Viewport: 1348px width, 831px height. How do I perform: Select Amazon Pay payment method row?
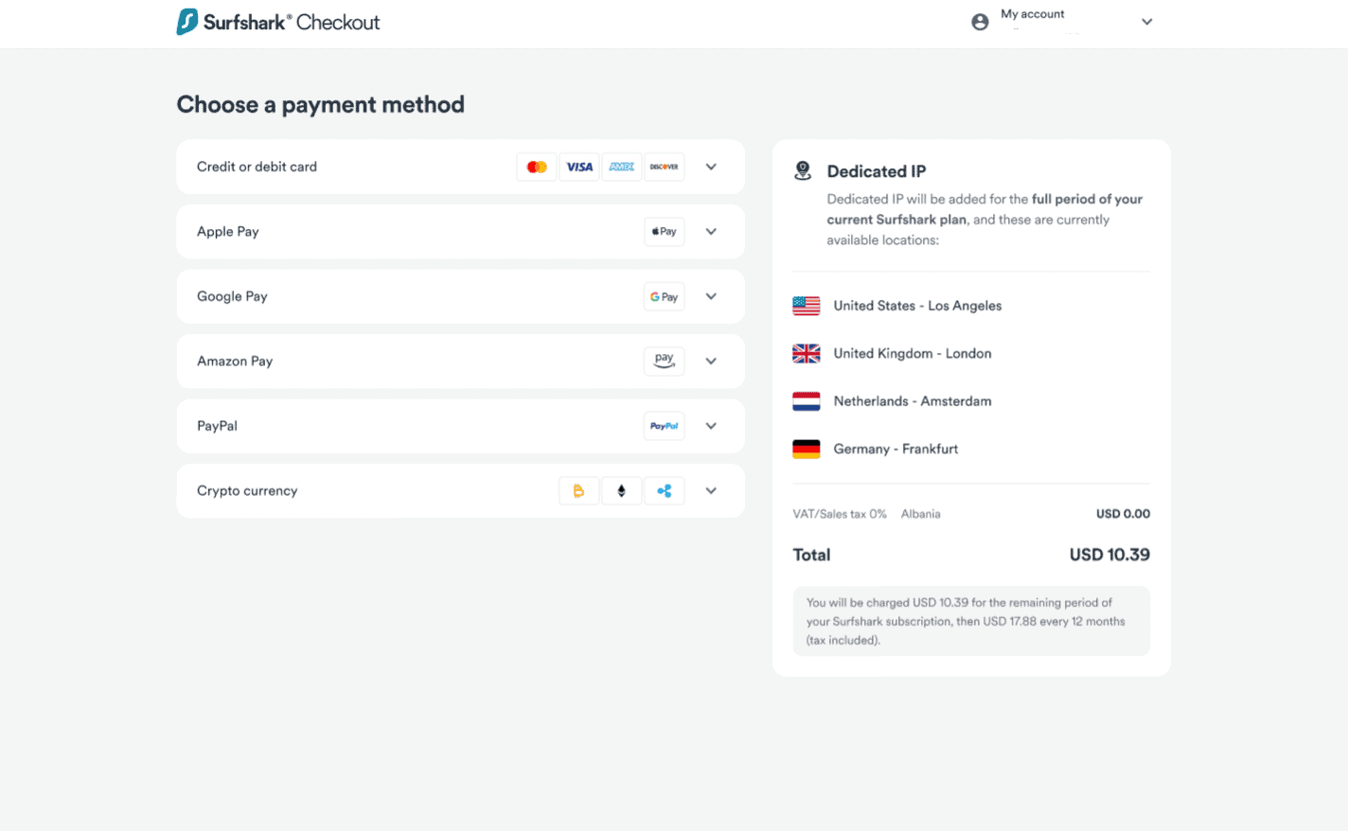tap(461, 362)
